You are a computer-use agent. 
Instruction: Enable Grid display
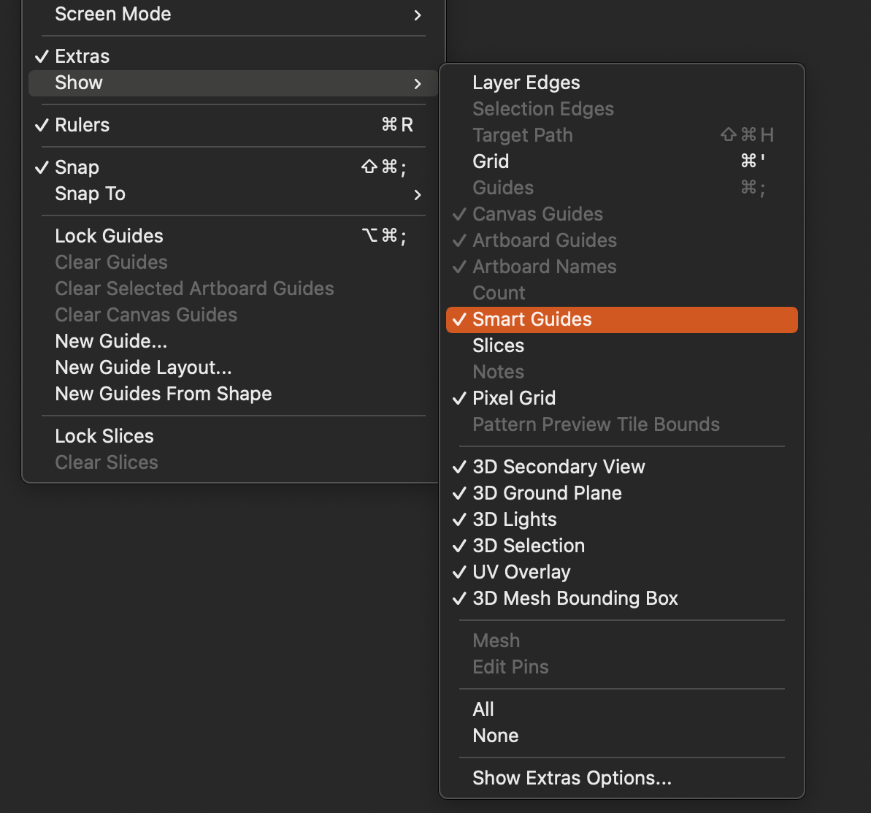(x=490, y=161)
